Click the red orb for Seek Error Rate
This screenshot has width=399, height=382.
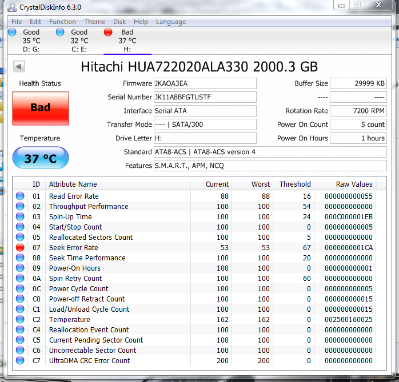click(20, 247)
